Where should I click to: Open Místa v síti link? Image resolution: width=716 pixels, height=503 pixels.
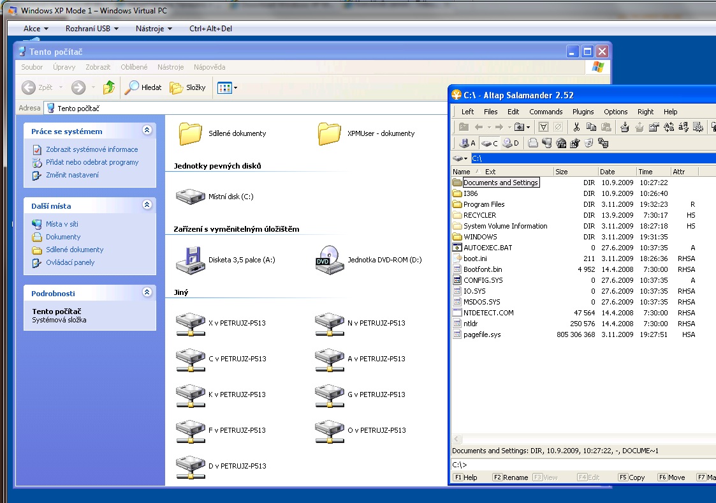62,224
